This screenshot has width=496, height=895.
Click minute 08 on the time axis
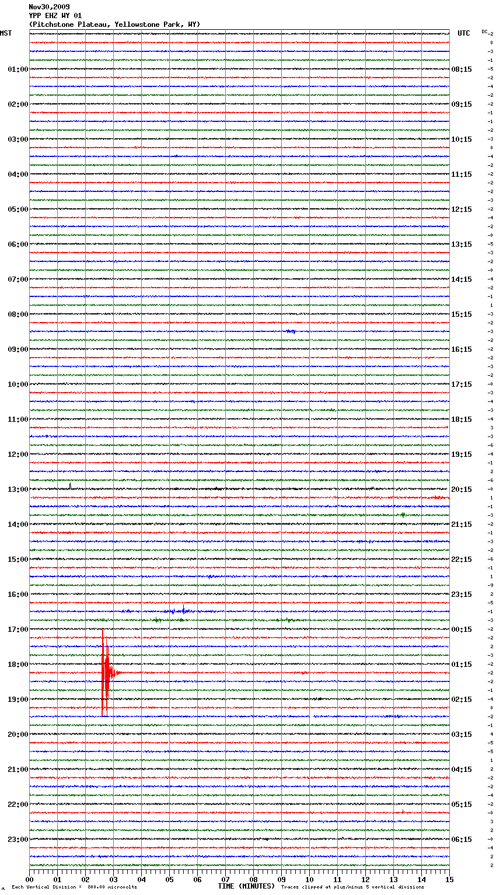click(x=254, y=879)
